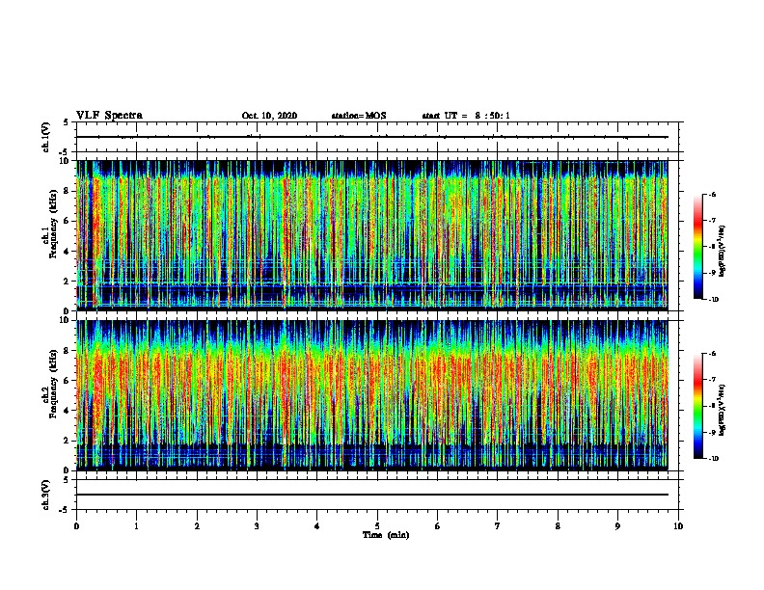This screenshot has width=764, height=590.
Task: Click time axis tick label "0"
Action: (x=76, y=526)
